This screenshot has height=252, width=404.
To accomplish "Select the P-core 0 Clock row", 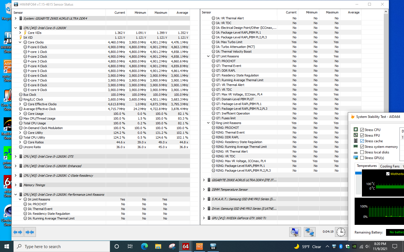I will [x=101, y=47].
